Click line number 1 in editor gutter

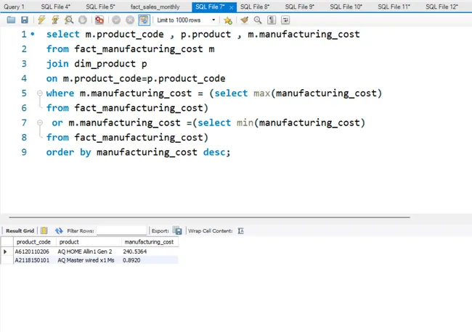24,34
